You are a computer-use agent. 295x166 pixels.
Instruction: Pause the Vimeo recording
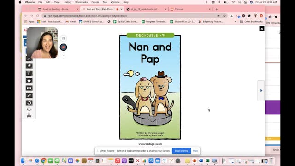coord(64,38)
